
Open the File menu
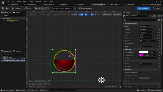point(8,1)
